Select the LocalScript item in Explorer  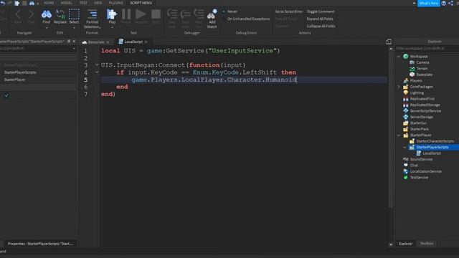pos(432,153)
